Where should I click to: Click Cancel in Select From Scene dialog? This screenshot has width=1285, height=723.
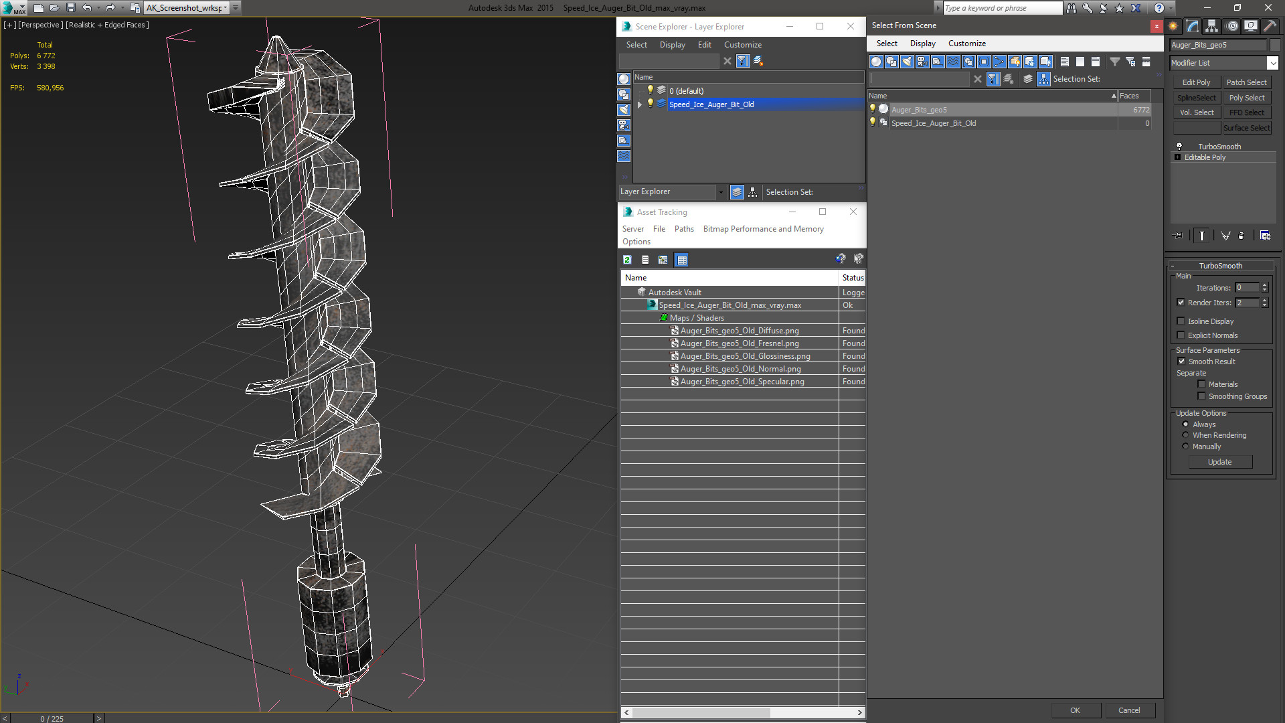point(1129,710)
